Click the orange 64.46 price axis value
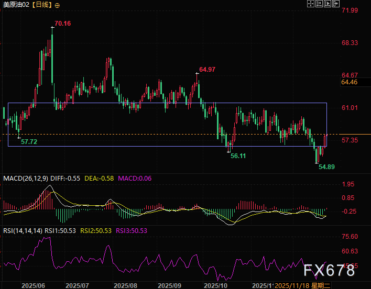Viewport: 371px width, 289px height. coord(349,82)
